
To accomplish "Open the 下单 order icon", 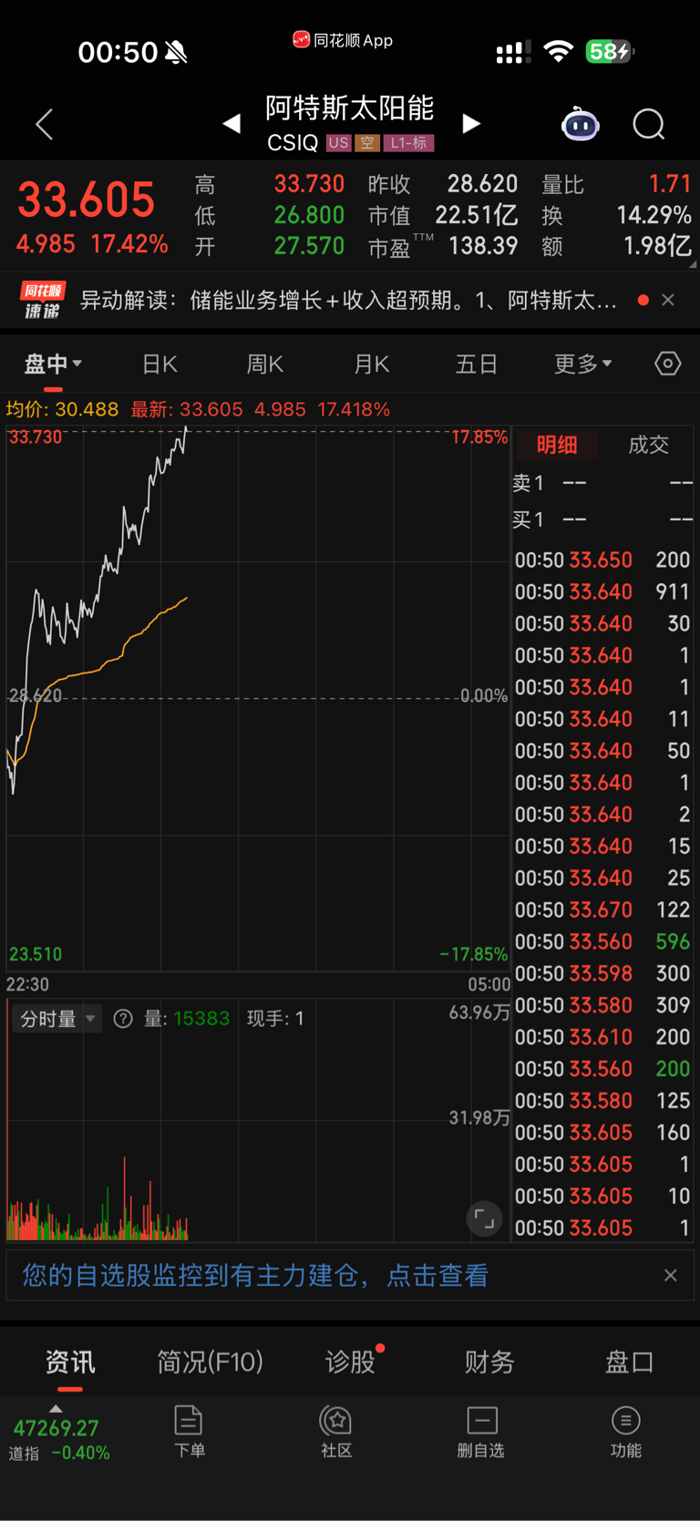I will tap(189, 1432).
